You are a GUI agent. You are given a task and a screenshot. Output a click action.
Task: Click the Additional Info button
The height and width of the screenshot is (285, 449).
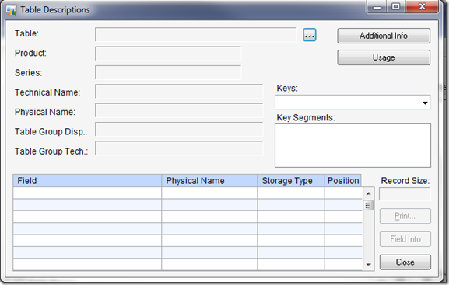pos(384,36)
